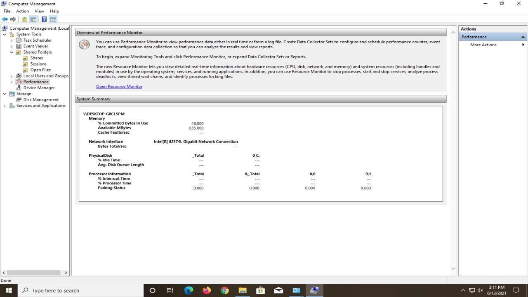Toggle Show/Hide Action Pane toolbar button
The height and width of the screenshot is (297, 528).
click(x=53, y=19)
